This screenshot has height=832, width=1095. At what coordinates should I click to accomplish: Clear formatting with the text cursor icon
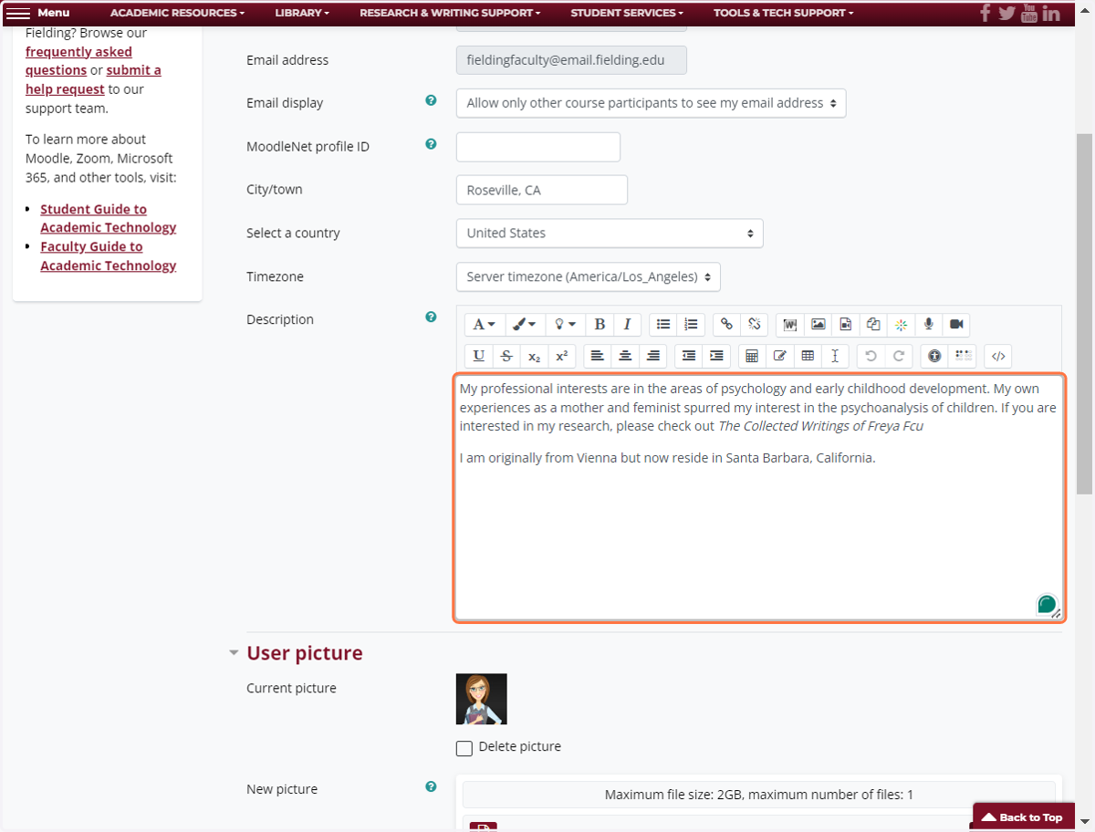tap(835, 357)
